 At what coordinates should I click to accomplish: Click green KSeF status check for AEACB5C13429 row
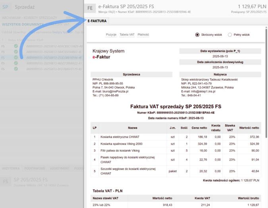15,46
